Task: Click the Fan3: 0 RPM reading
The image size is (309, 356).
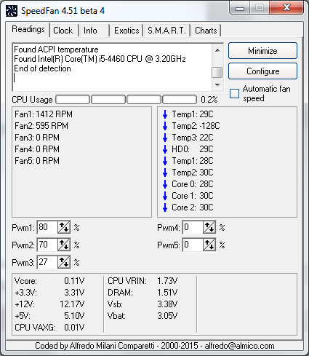Action: 37,138
